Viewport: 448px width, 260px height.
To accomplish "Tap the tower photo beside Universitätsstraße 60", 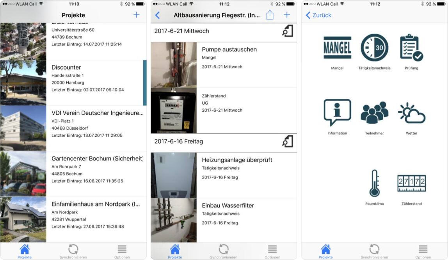I will [23, 41].
